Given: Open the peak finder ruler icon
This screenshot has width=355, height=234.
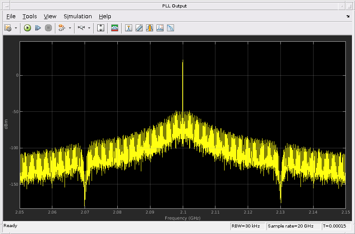Looking at the screenshot, I should [139, 28].
